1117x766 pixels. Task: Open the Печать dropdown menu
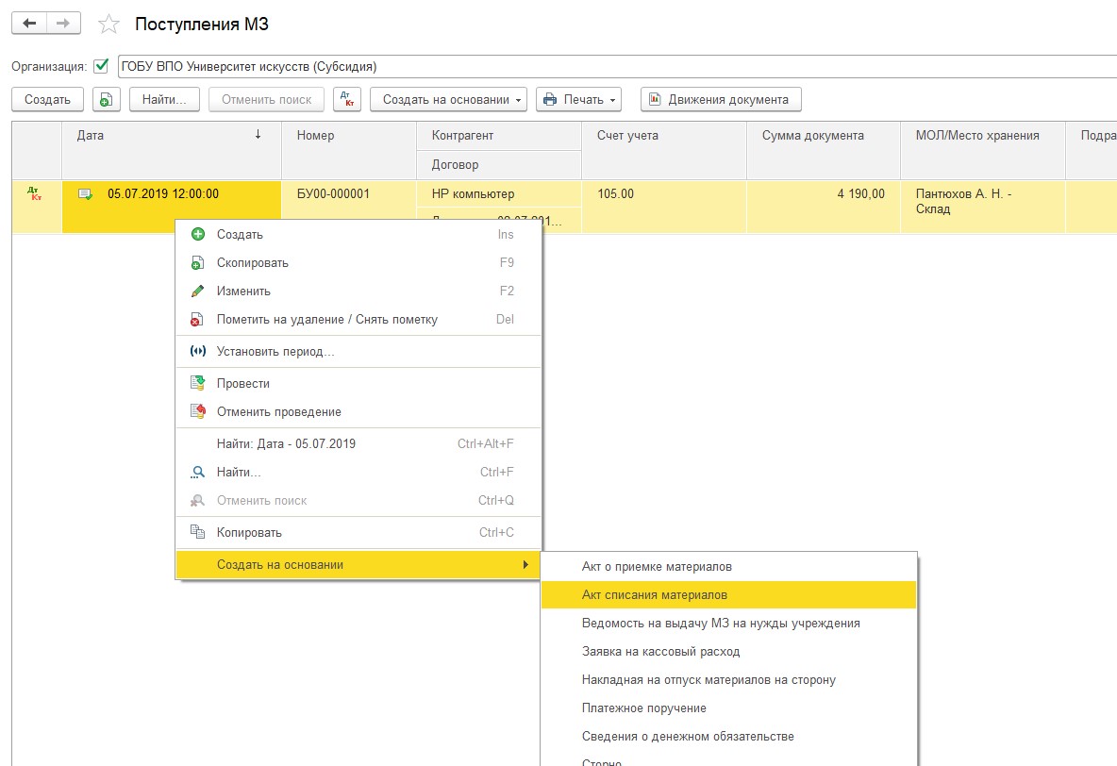coord(578,99)
